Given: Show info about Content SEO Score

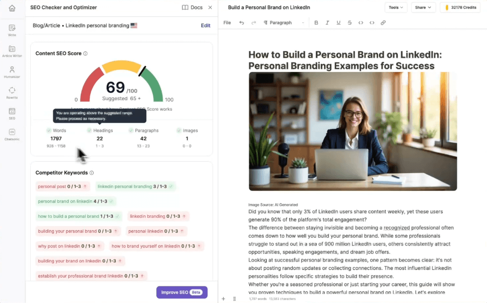Looking at the screenshot, I should pos(85,54).
